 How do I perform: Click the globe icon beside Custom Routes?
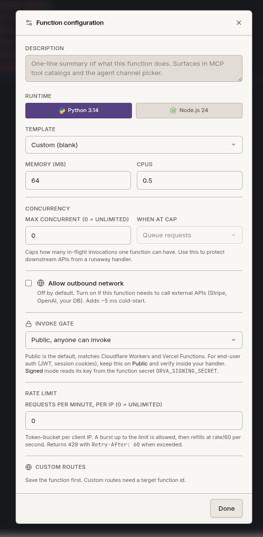coord(28,467)
